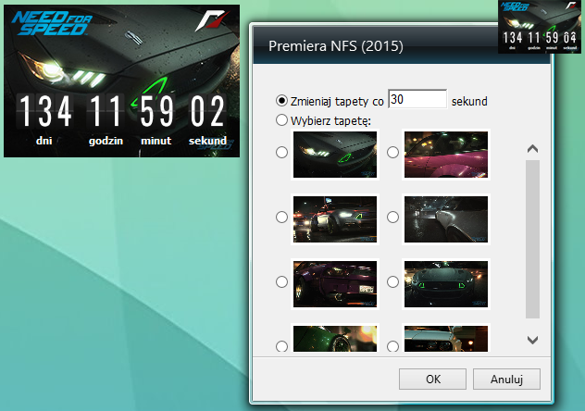Image resolution: width=585 pixels, height=411 pixels.
Task: Click the street-racing car thumbnail in second row
Action: [x=335, y=218]
